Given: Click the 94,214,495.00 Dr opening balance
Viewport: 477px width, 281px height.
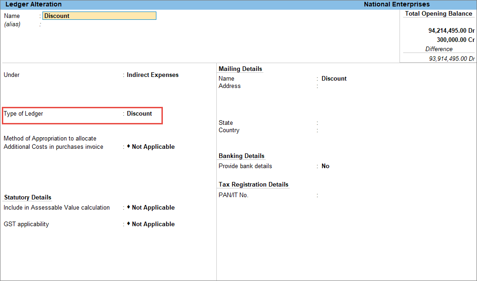Looking at the screenshot, I should (x=451, y=30).
